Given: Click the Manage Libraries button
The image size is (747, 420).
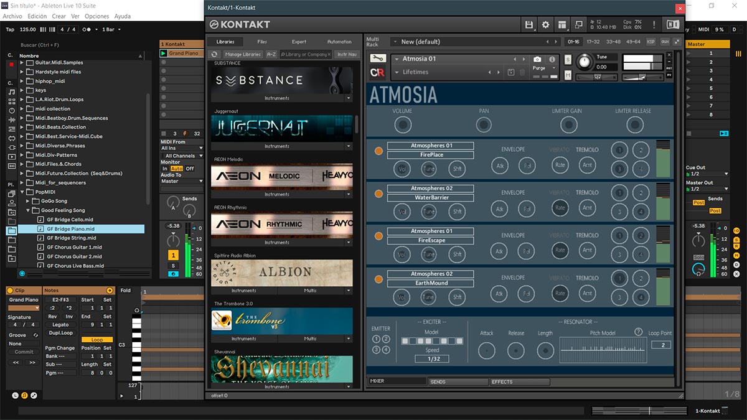Looking at the screenshot, I should tap(243, 55).
